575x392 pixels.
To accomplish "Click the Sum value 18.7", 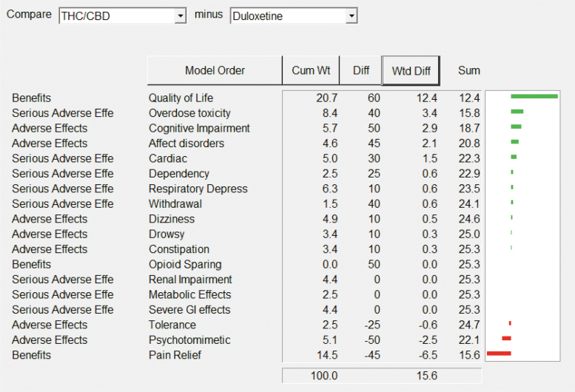I will pos(469,128).
